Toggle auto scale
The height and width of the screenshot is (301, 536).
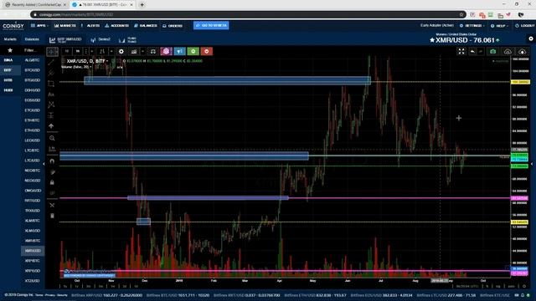pos(511,286)
